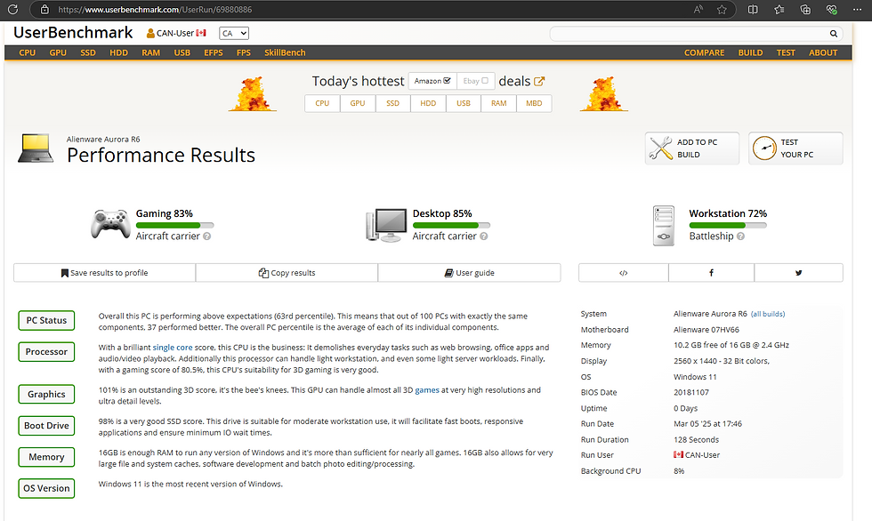The width and height of the screenshot is (872, 521).
Task: Open the CA country dropdown
Action: point(233,33)
